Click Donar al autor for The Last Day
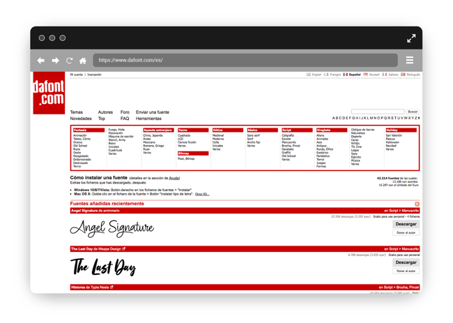 406,271
